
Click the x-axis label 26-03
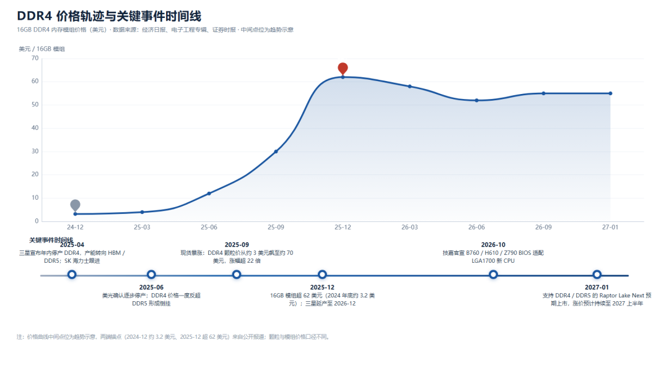409,228
